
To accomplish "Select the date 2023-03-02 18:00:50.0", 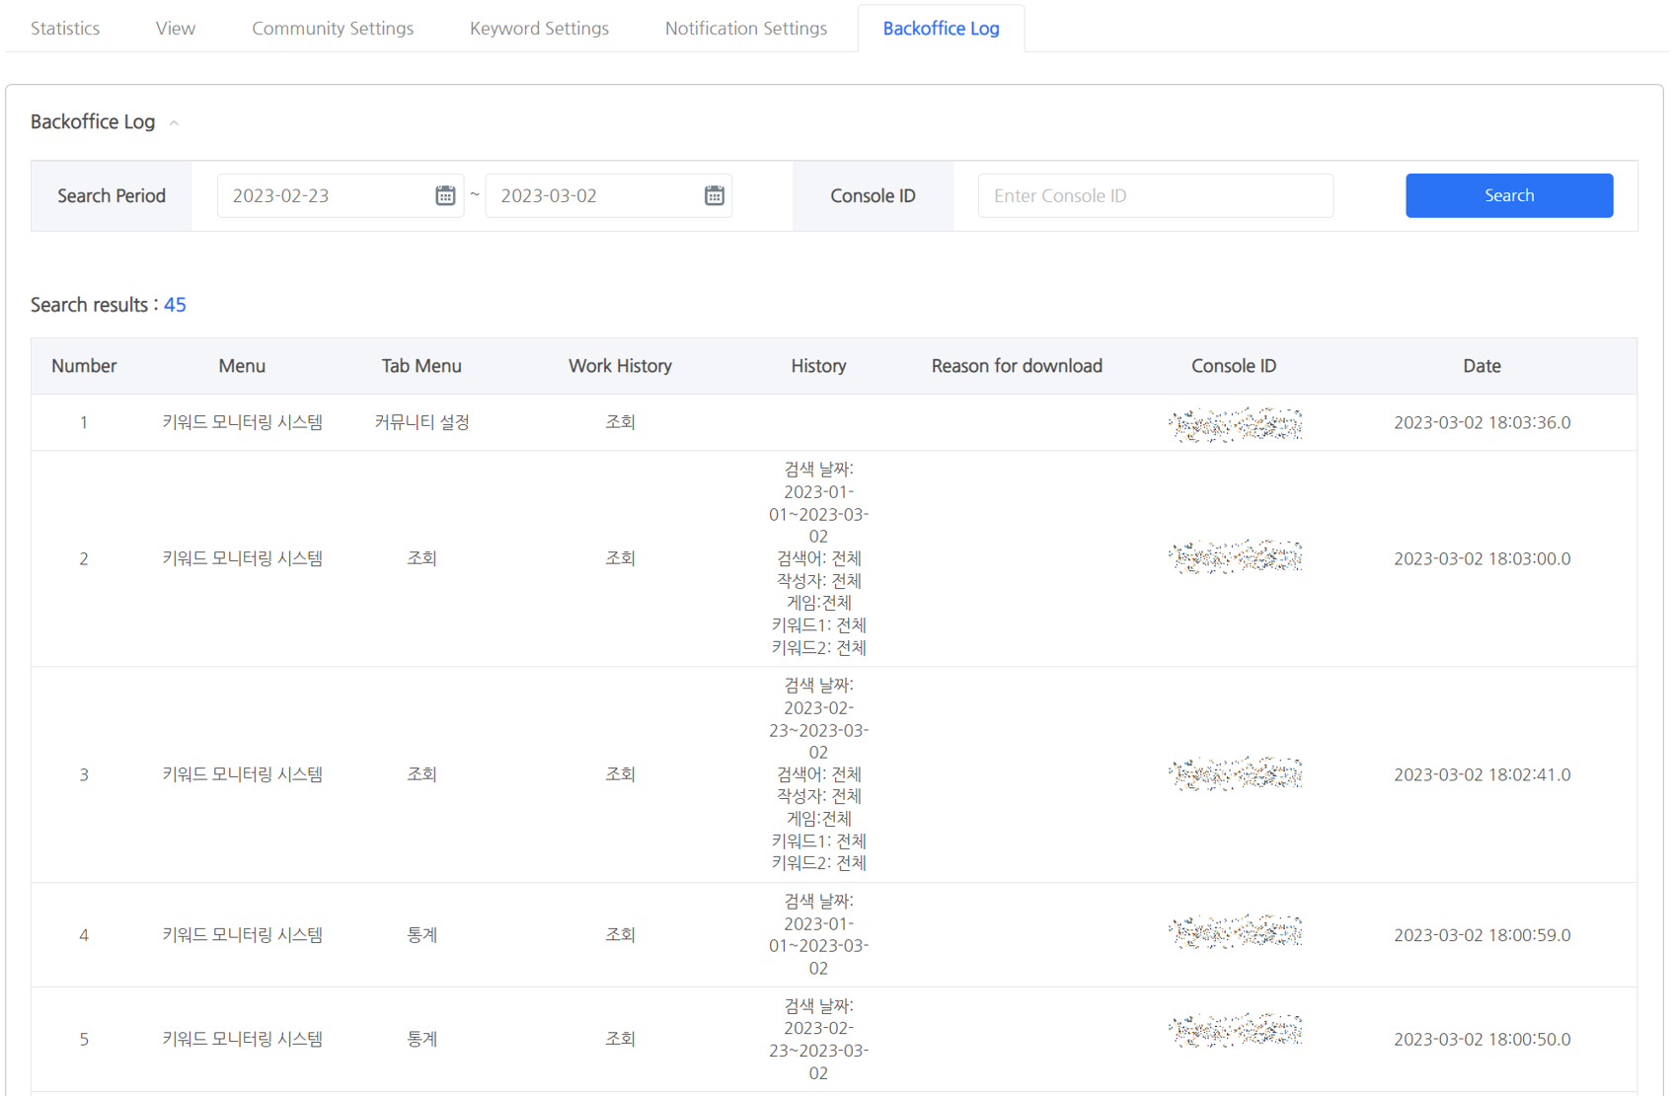I will point(1482,1039).
